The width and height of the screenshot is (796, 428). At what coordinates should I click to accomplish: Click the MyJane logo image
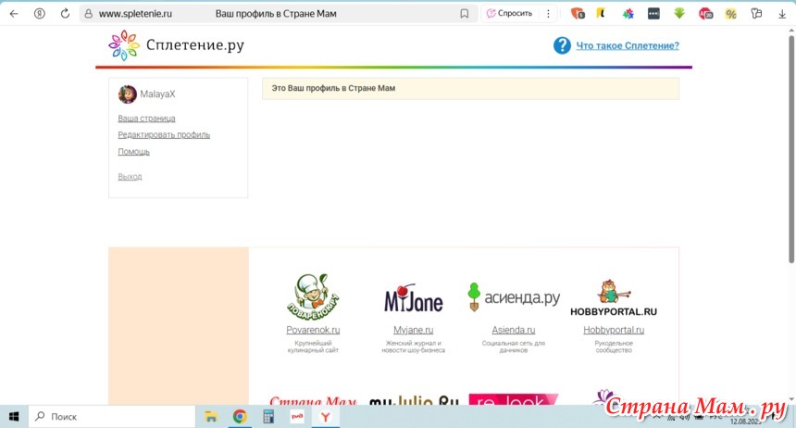click(x=413, y=298)
